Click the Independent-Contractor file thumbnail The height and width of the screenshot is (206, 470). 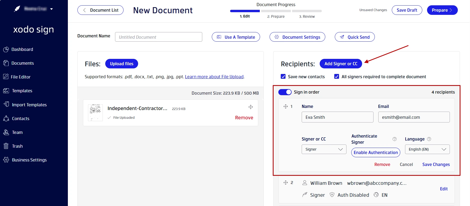click(95, 113)
